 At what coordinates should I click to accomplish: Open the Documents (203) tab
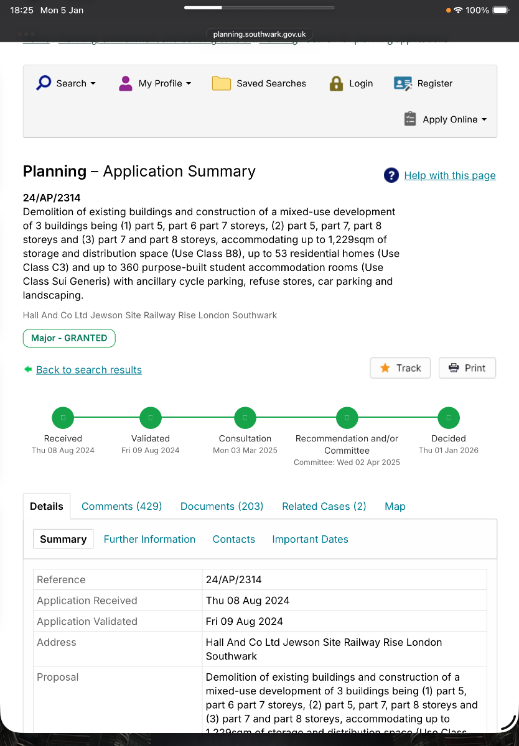(x=222, y=506)
